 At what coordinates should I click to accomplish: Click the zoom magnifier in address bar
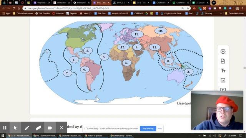183,8
